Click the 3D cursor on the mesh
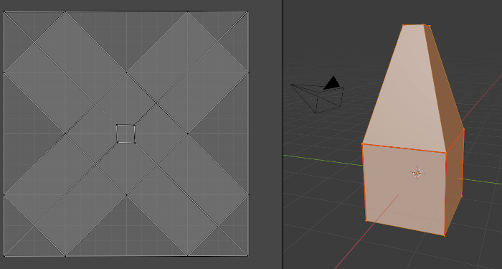 point(417,173)
